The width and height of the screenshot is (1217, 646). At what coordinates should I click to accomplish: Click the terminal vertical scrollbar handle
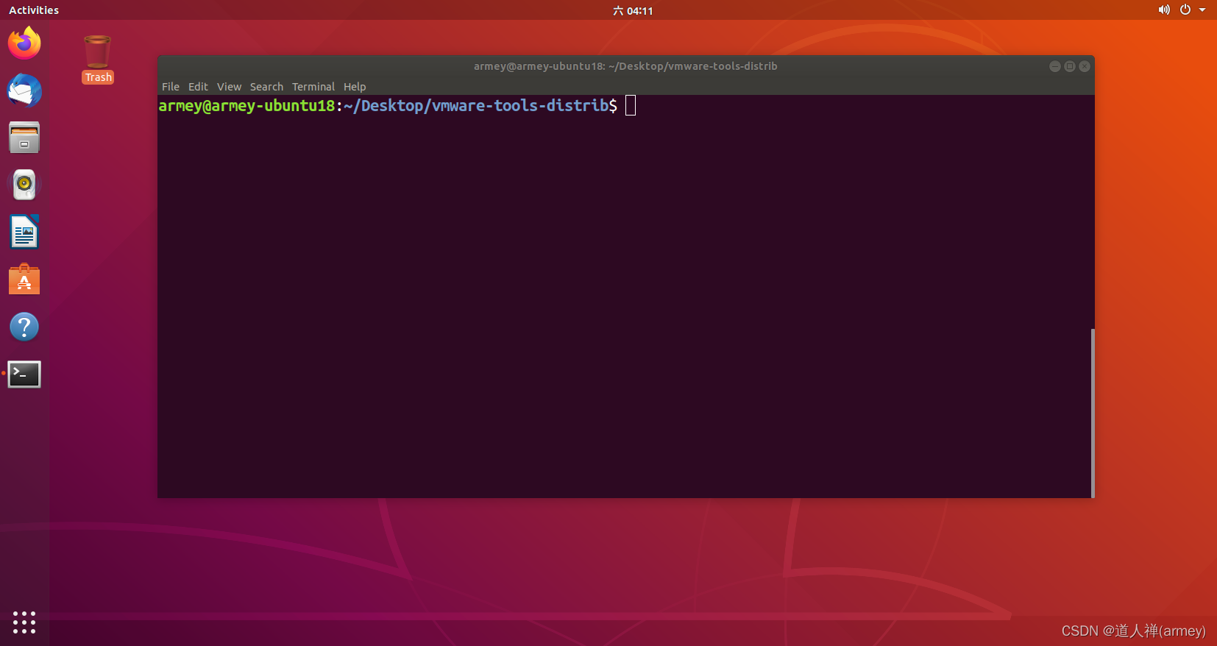pyautogui.click(x=1093, y=413)
